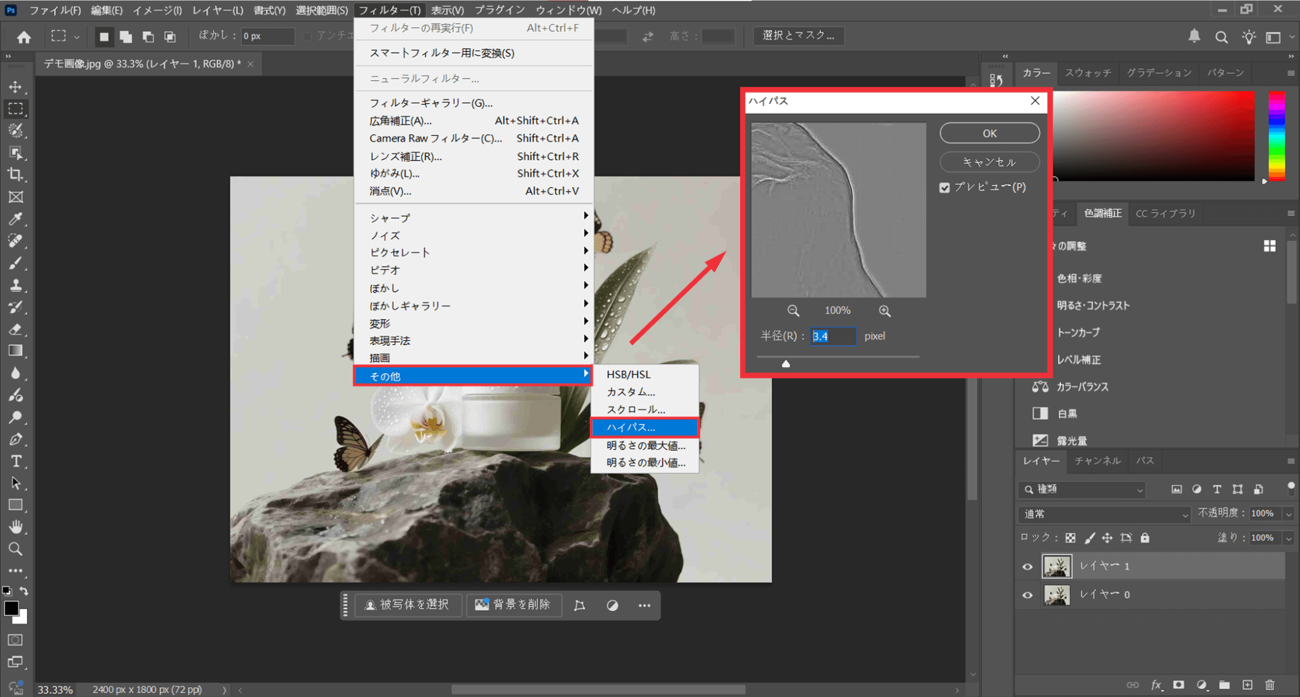Toggle lock transparent pixels icon
This screenshot has width=1300, height=697.
[1070, 538]
